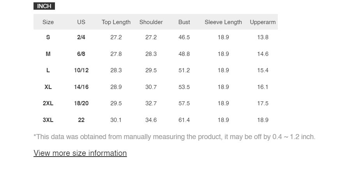Select the 2XL size row label
The image size is (353, 169).
click(x=48, y=103)
